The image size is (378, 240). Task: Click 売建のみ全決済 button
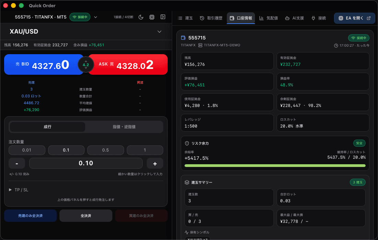(x=30, y=216)
